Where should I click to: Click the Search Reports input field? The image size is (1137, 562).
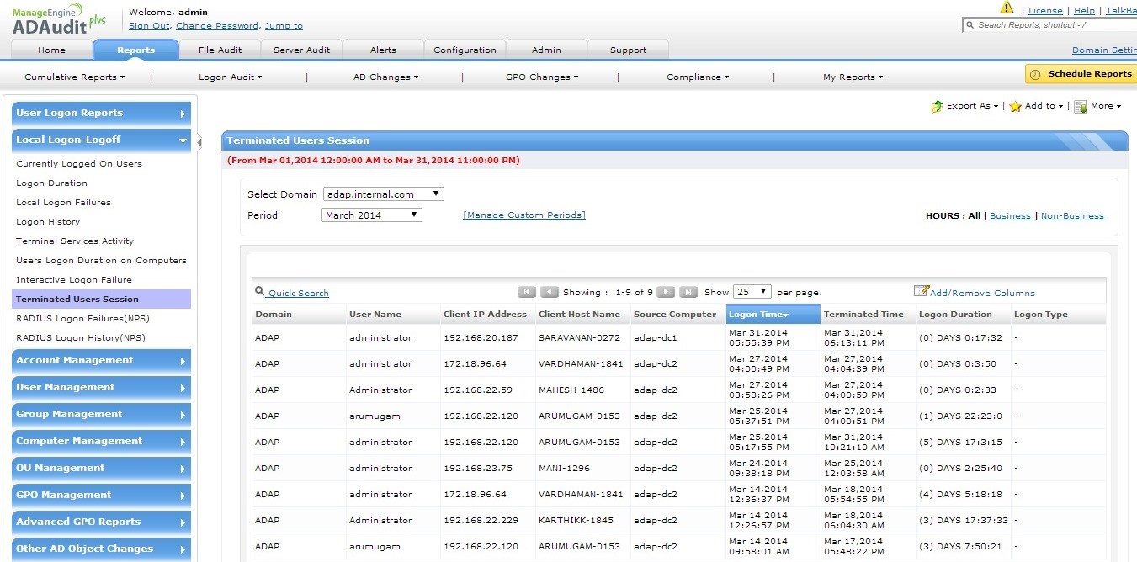pyautogui.click(x=1052, y=25)
